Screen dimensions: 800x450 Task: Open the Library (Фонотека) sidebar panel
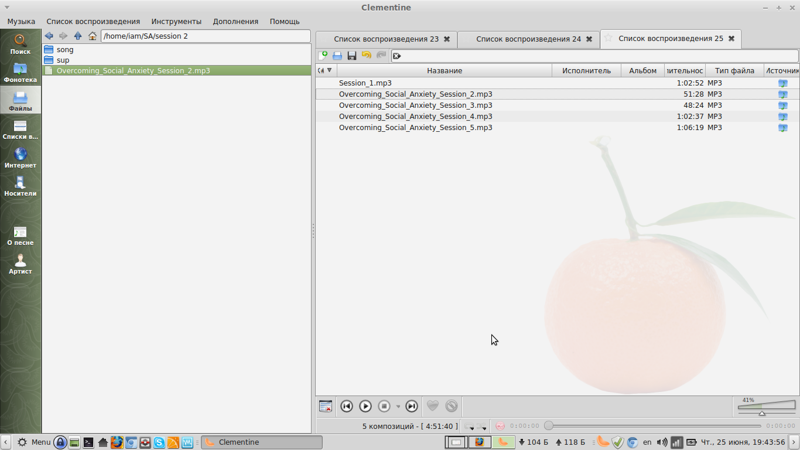click(20, 71)
